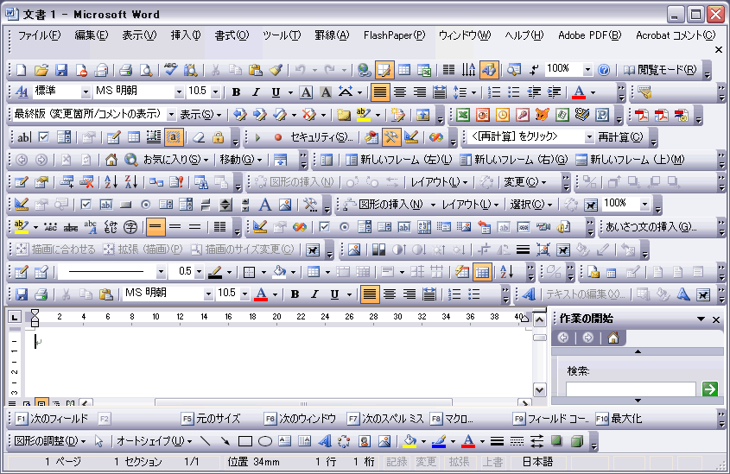Run Spelling and Grammar ABC check icon

click(x=171, y=70)
